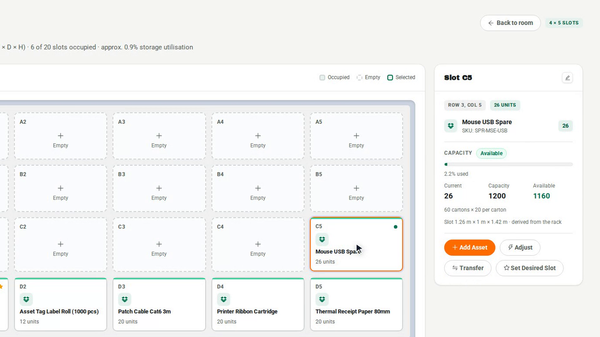Click the quantity badge 26 beside Mouse USB Spare
The height and width of the screenshot is (337, 600).
click(x=565, y=126)
